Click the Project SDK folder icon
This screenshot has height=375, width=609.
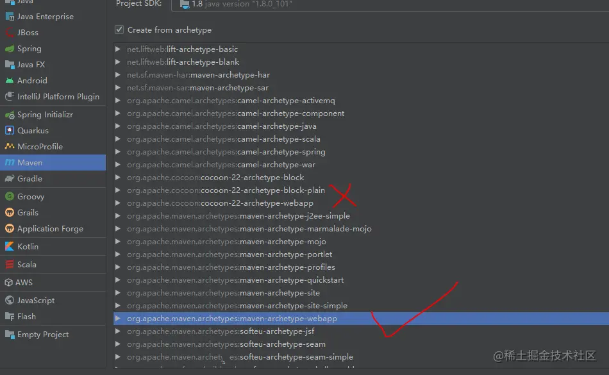[185, 4]
